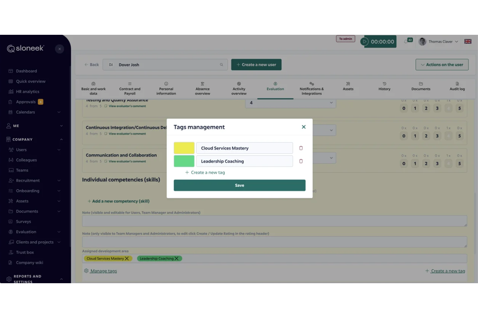478x318 pixels.
Task: Open the Audit log tab
Action: [457, 89]
